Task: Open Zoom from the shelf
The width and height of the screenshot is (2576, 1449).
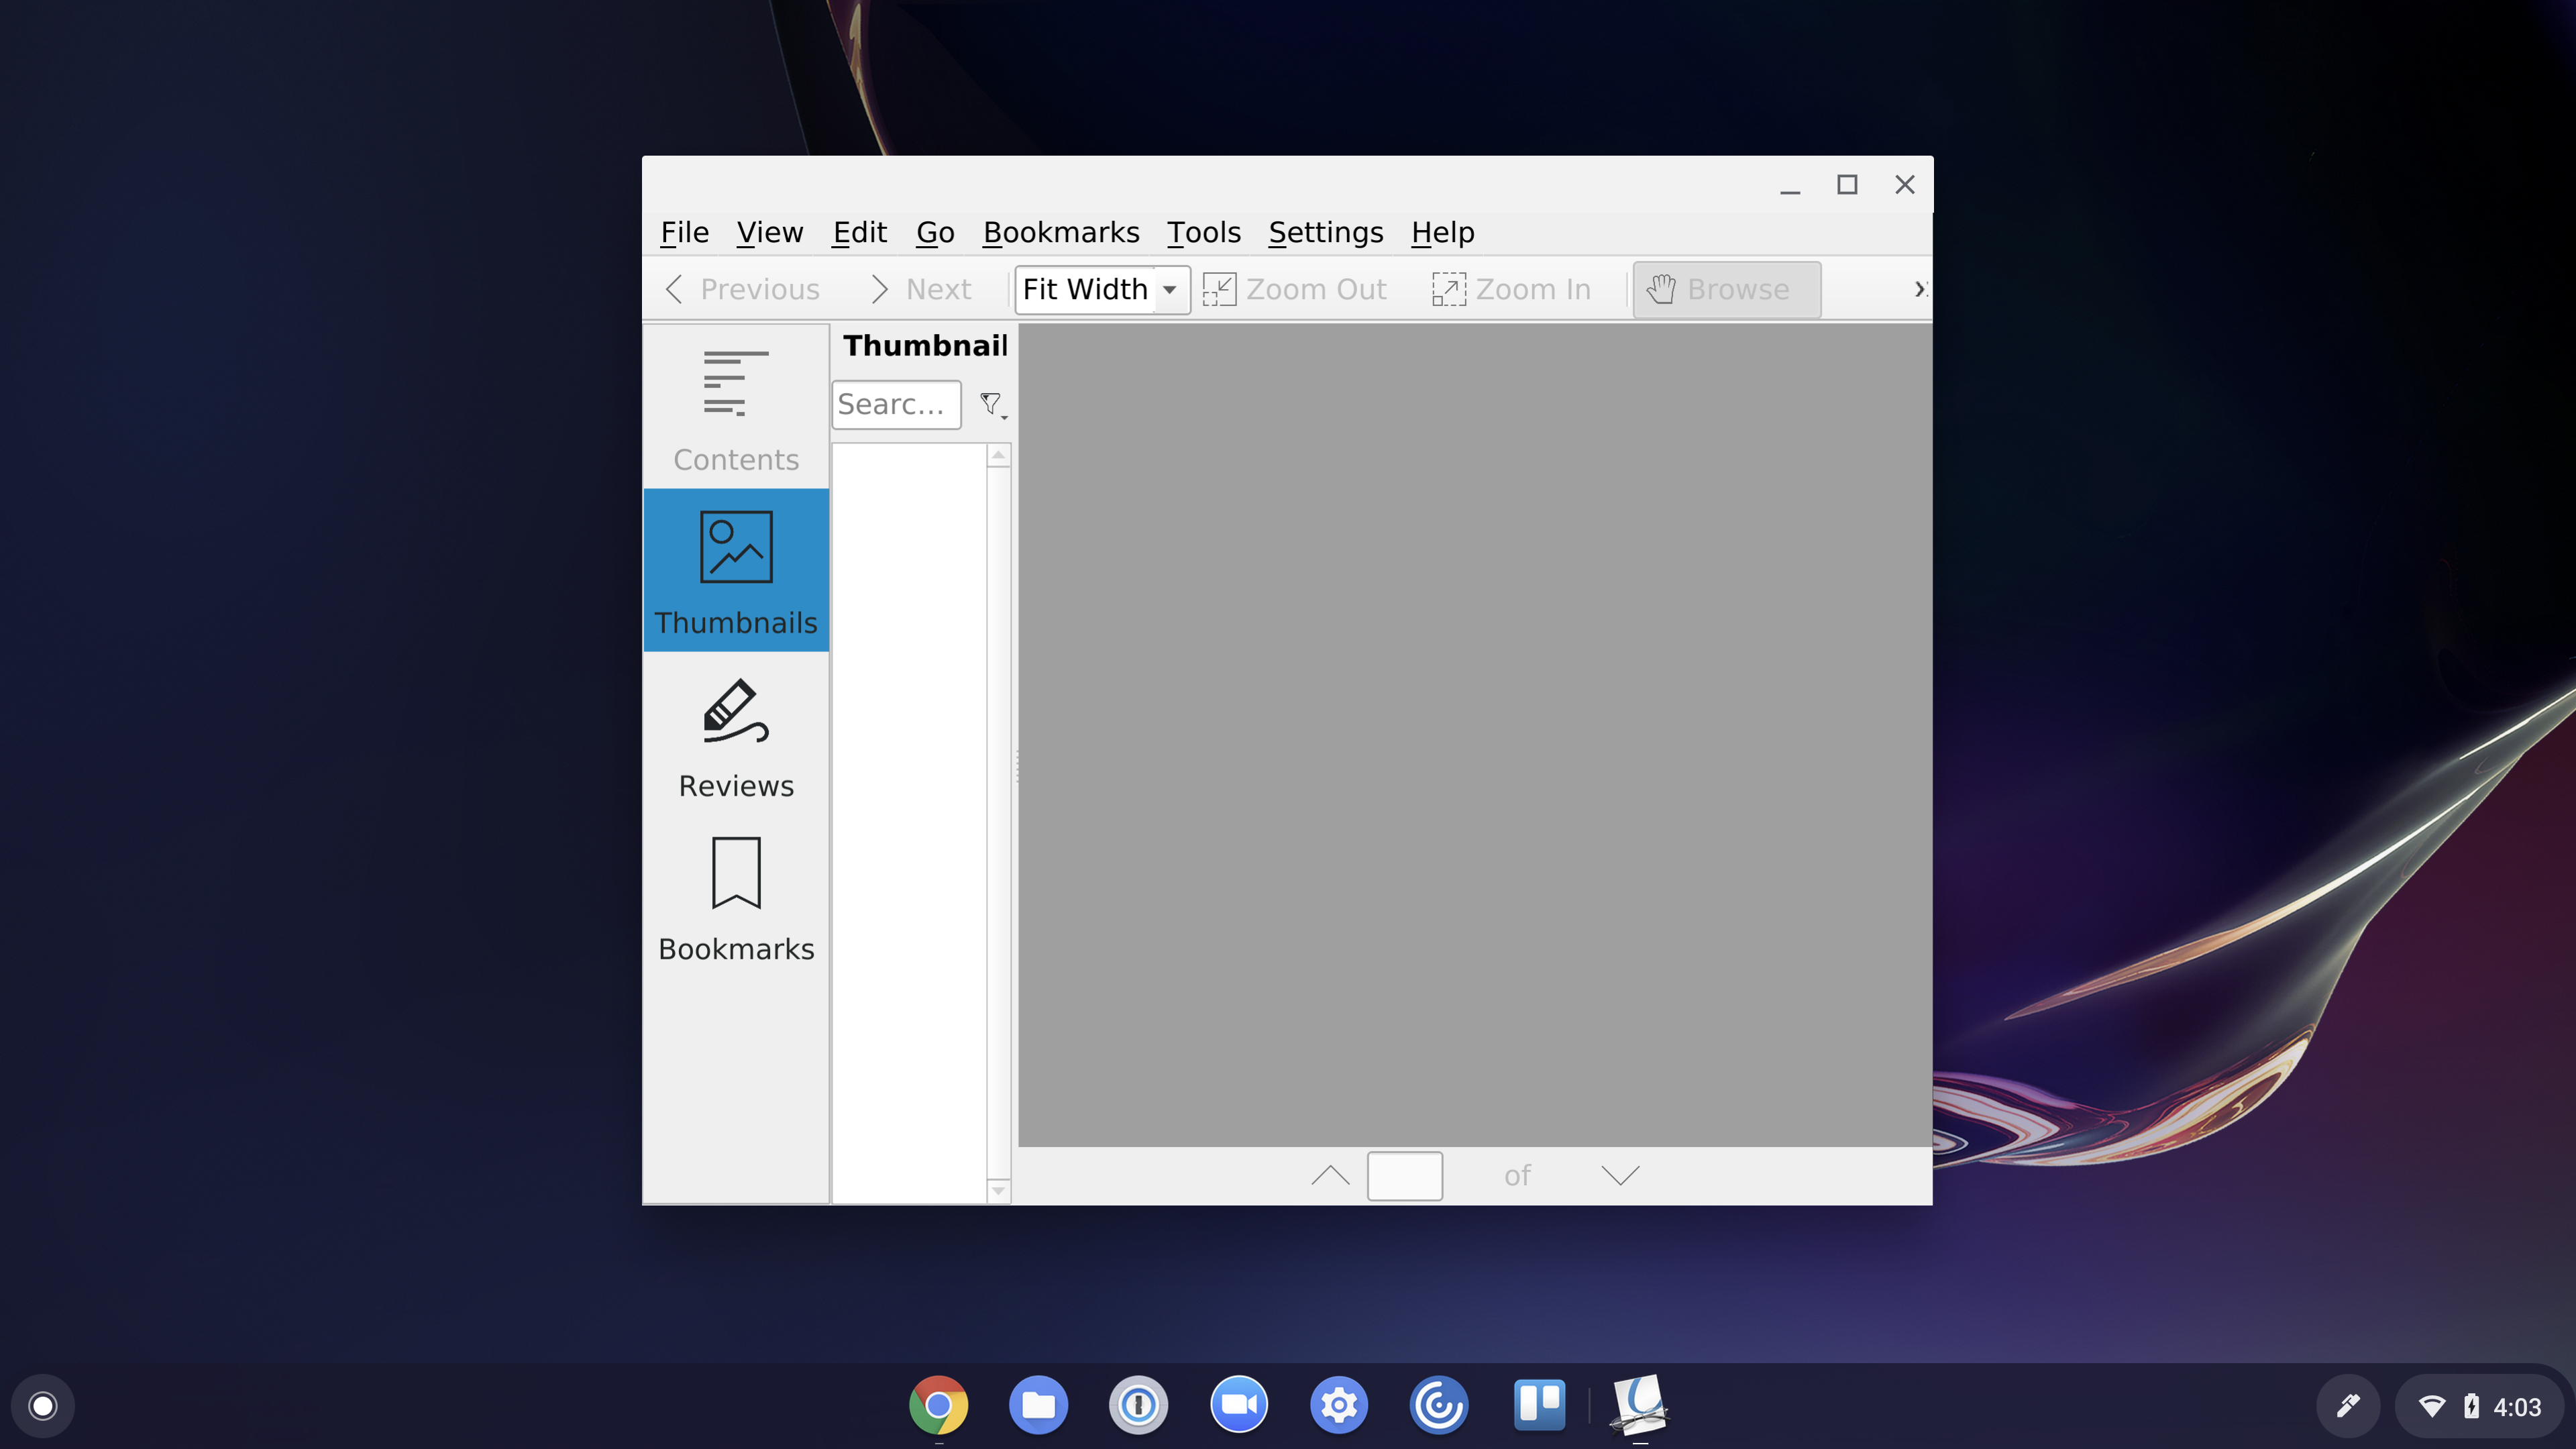Action: [x=1238, y=1405]
